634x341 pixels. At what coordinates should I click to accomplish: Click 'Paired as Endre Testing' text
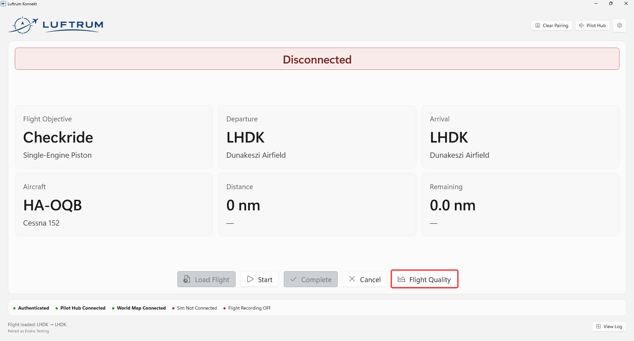coord(28,331)
